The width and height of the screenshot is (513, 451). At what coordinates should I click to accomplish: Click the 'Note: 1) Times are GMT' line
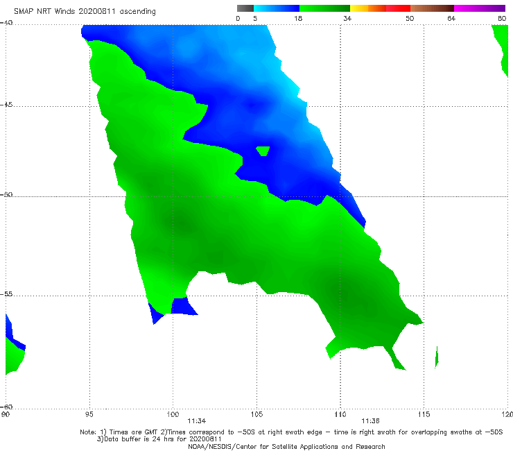click(291, 432)
